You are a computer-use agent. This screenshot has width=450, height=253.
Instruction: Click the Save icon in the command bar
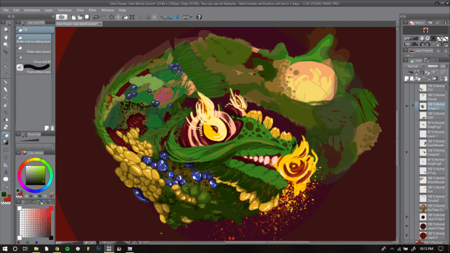point(87,17)
